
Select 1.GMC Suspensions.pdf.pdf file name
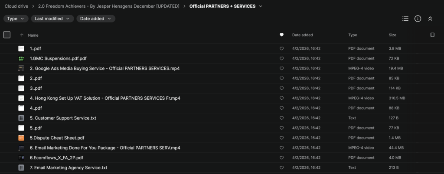point(59,58)
